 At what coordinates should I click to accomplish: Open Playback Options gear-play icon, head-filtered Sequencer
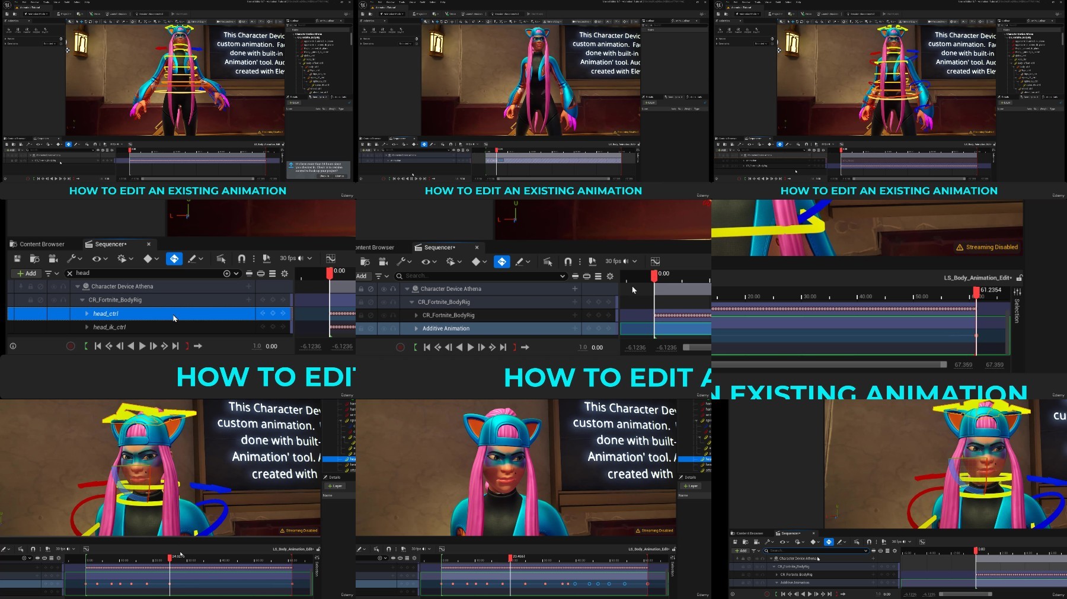point(124,258)
